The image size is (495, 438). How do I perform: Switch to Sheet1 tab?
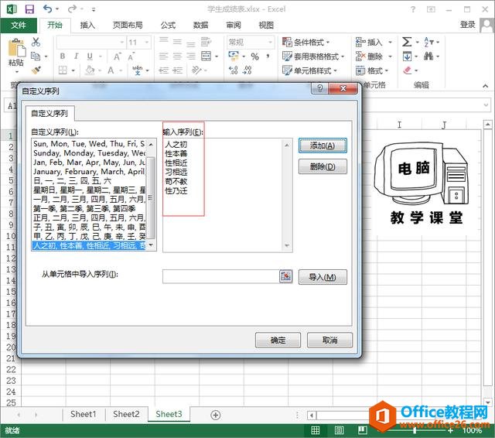(84, 415)
